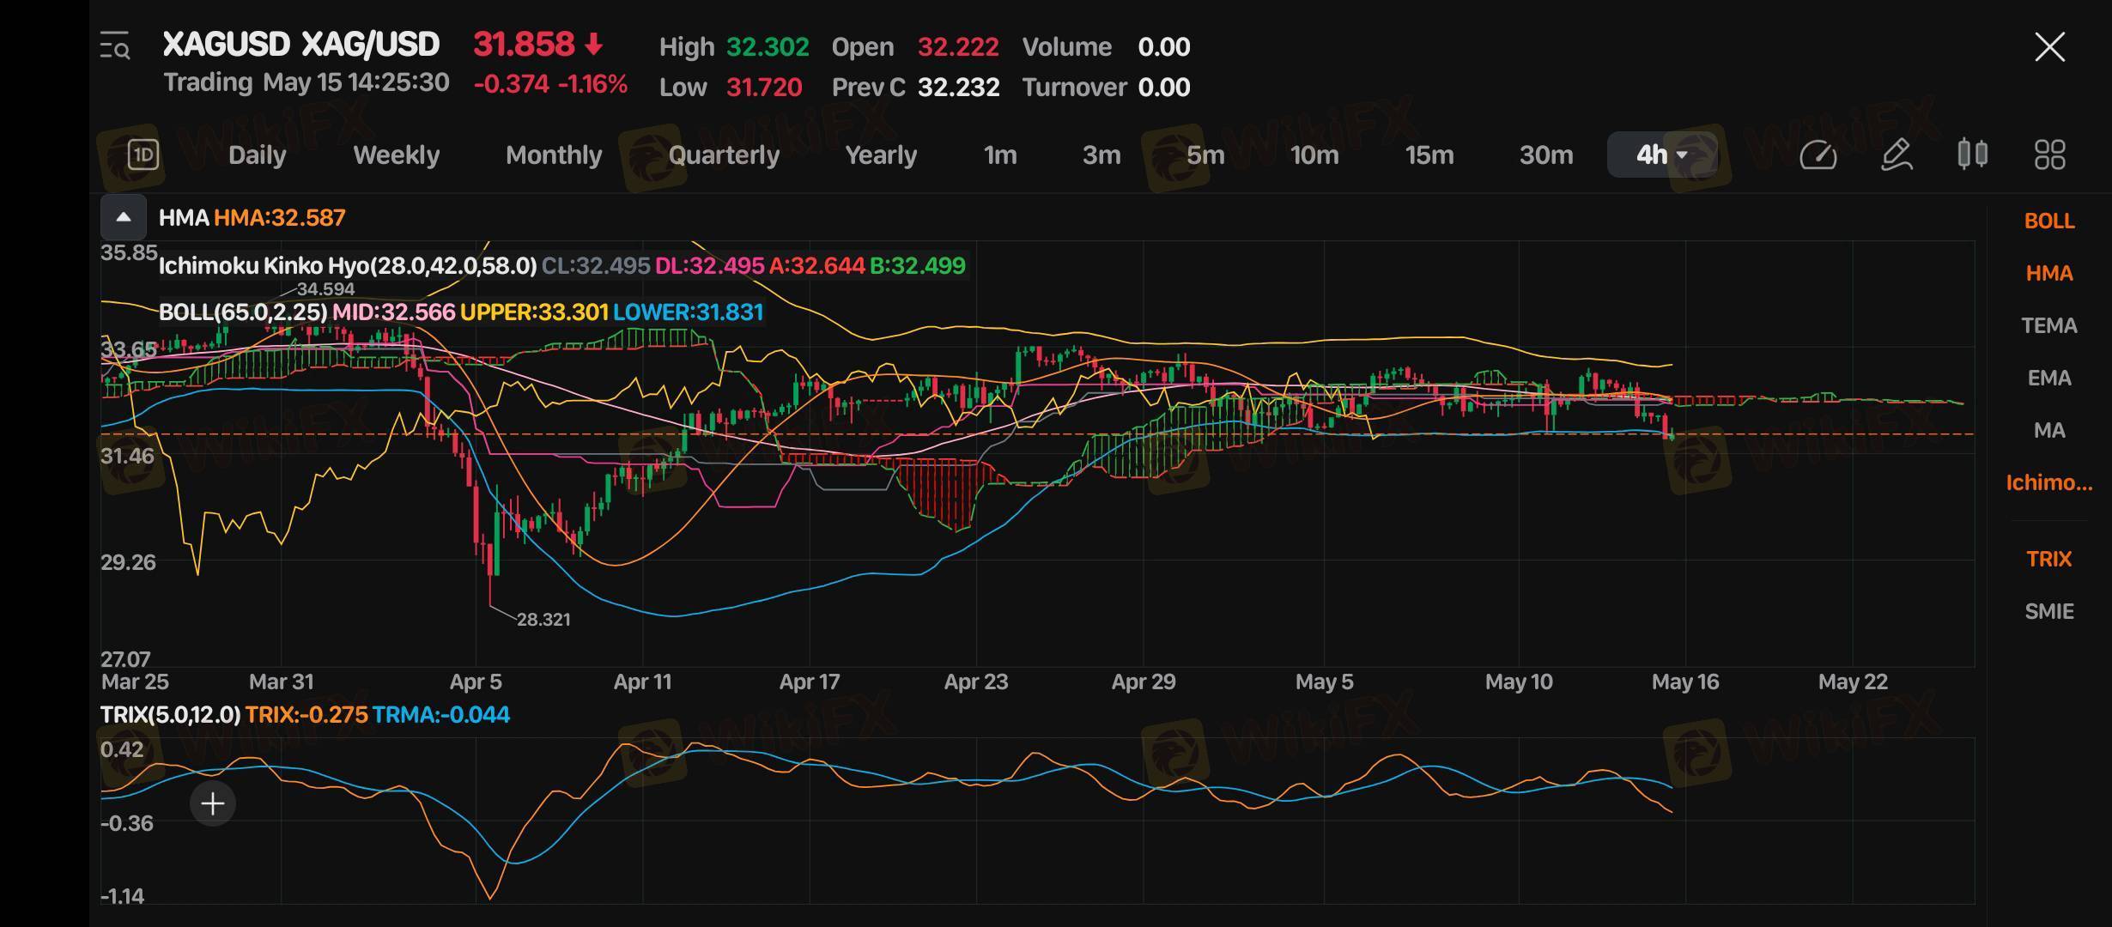
Task: Toggle the BOLL indicator off
Action: pos(2048,221)
